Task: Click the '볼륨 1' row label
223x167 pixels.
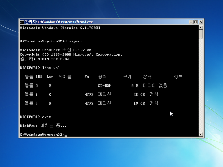Action: tap(31, 94)
